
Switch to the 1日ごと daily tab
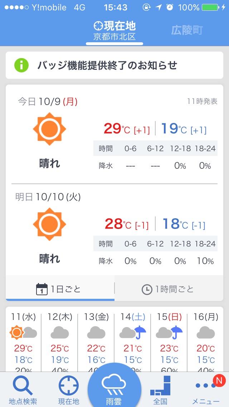(60, 288)
